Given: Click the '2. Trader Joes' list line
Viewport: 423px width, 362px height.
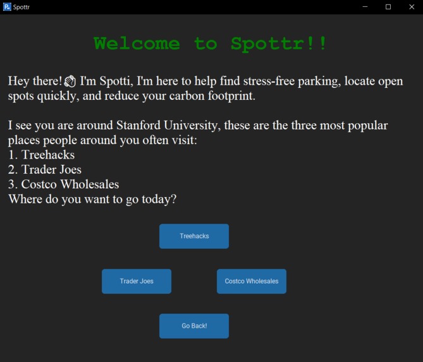Looking at the screenshot, I should (x=45, y=169).
